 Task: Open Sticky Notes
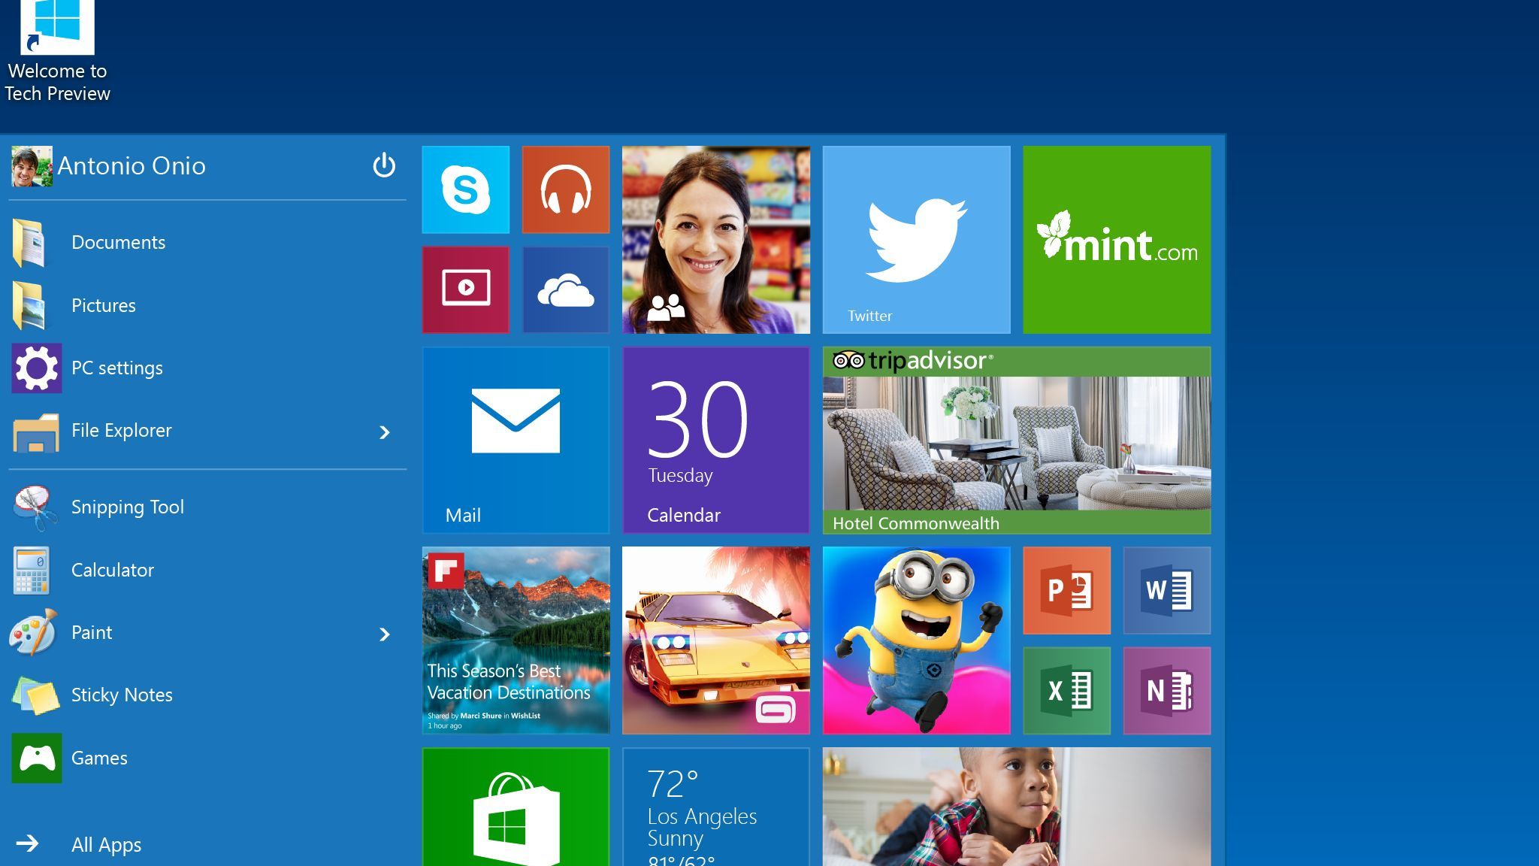(x=207, y=695)
